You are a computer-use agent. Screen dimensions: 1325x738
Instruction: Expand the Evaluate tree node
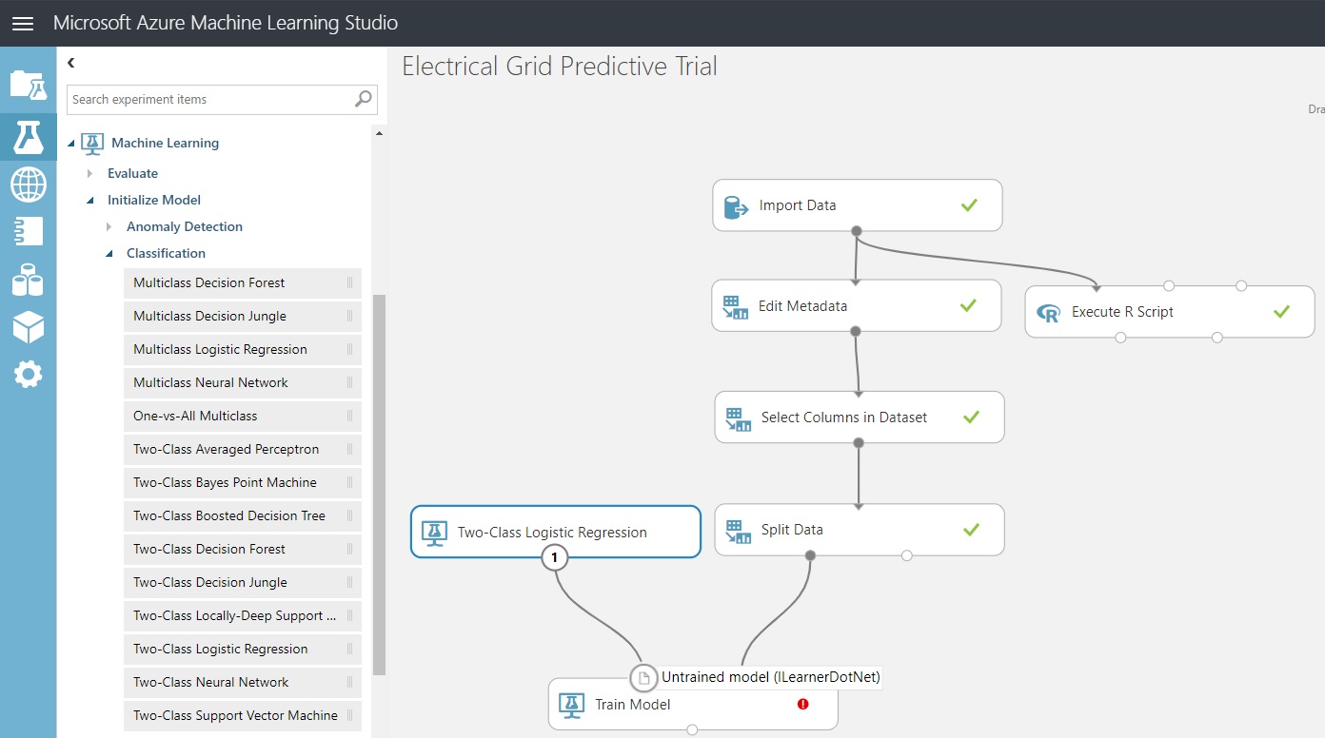point(90,173)
